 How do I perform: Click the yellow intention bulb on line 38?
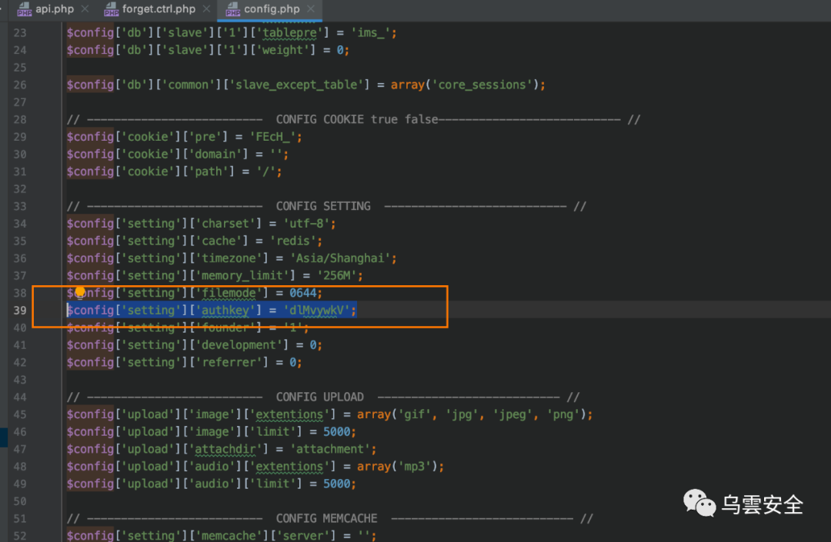click(80, 292)
